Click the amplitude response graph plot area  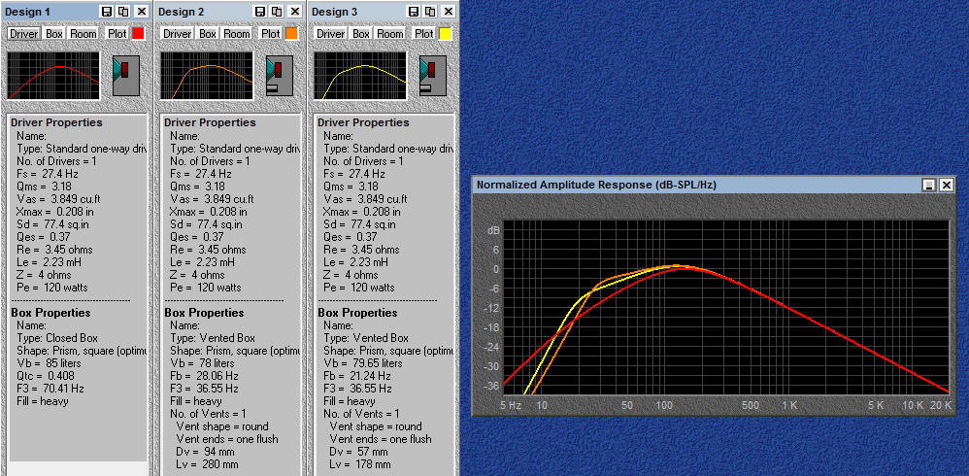(x=726, y=307)
